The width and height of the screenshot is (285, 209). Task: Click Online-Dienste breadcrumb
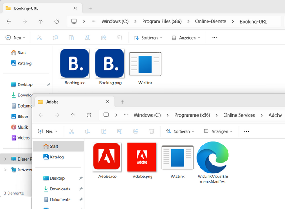[211, 21]
